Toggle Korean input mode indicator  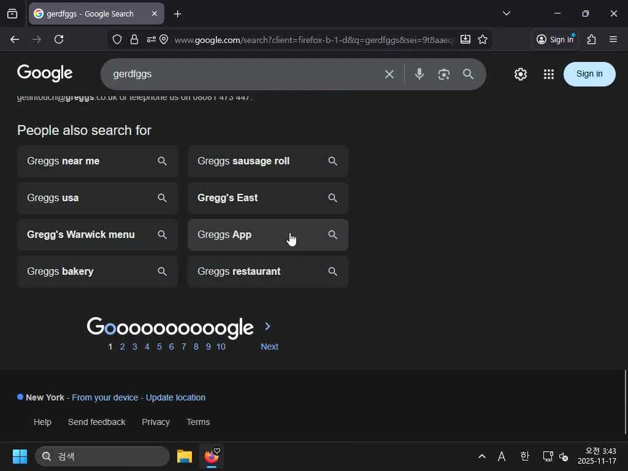[525, 456]
